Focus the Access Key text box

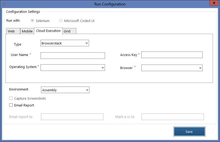pyautogui.click(x=172, y=55)
